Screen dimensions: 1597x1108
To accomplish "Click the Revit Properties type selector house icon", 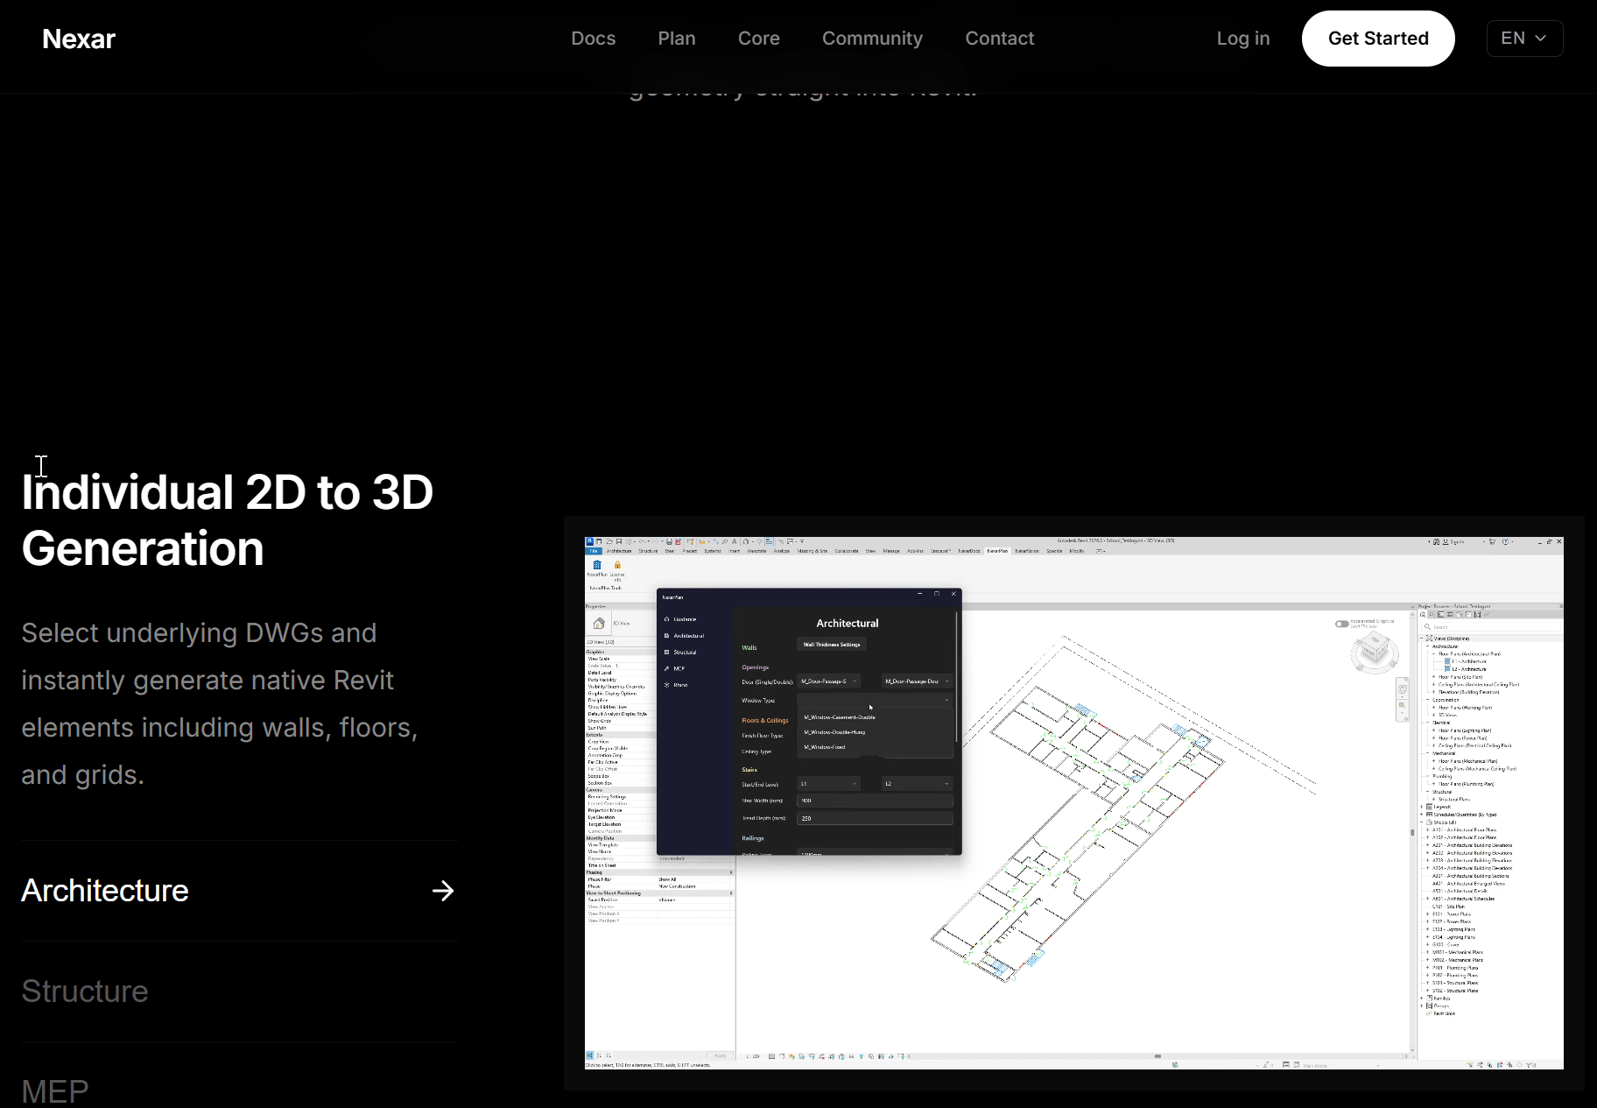I will coord(599,624).
